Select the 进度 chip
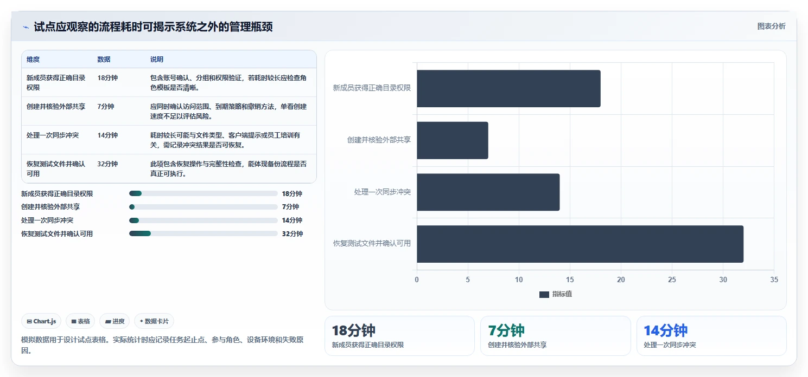The width and height of the screenshot is (808, 377). [x=114, y=321]
